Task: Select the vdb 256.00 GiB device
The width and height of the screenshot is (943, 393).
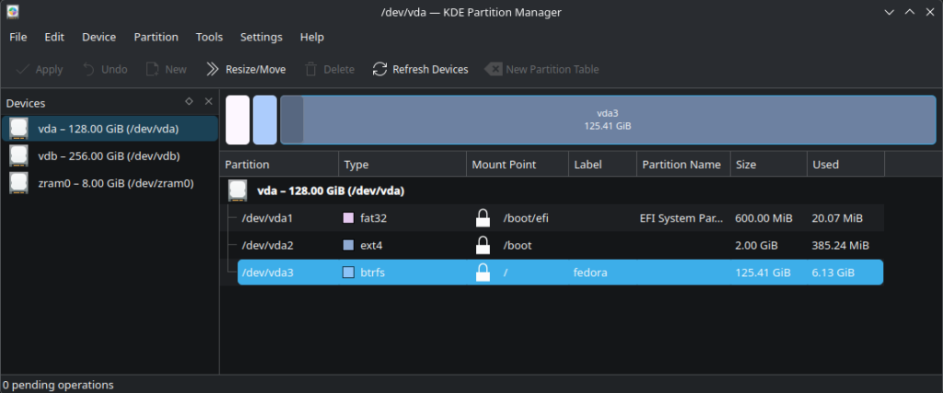Action: 110,156
